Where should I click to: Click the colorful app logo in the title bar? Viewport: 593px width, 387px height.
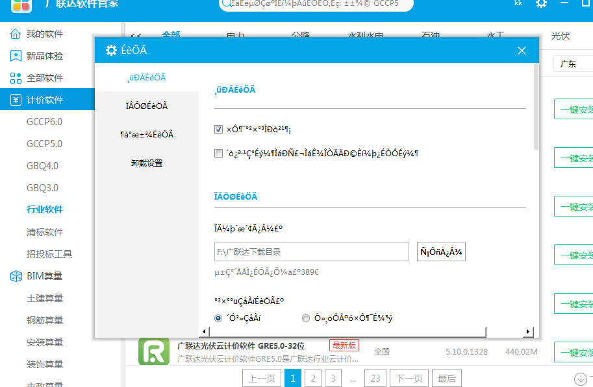click(x=21, y=5)
